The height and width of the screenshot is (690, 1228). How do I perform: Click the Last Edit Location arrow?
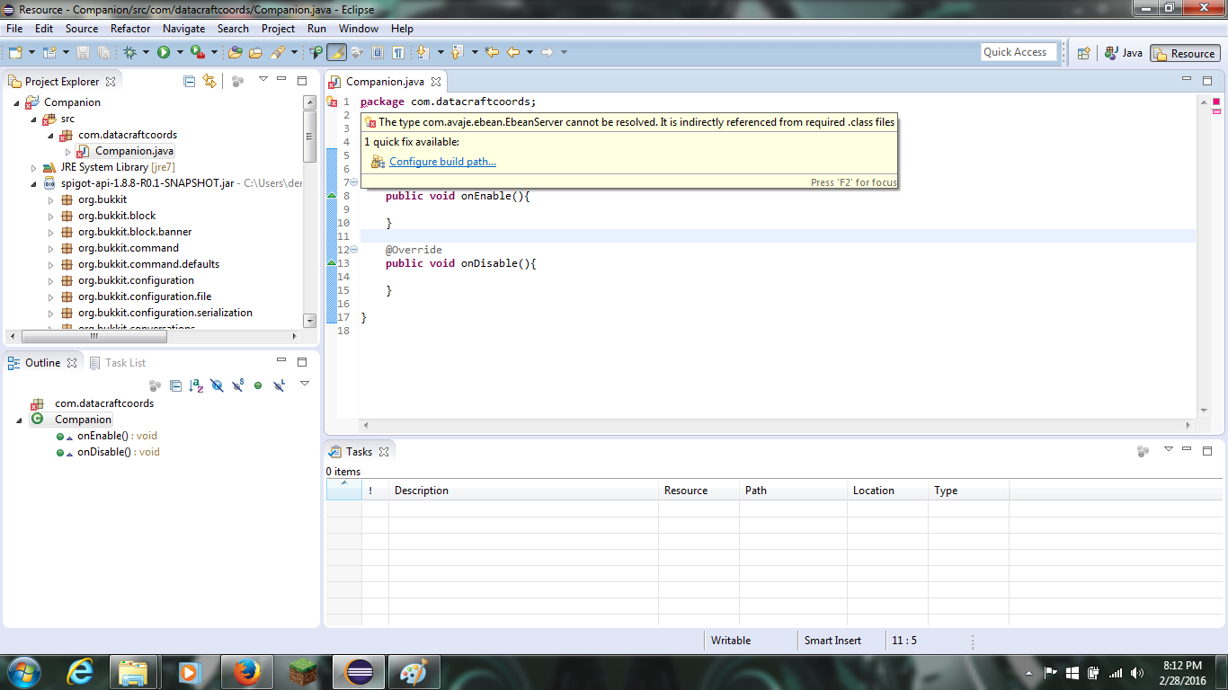[x=492, y=51]
